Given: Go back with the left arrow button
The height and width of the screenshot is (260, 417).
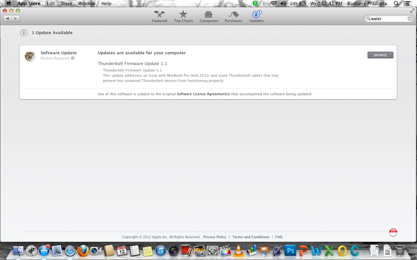Looking at the screenshot, I should tap(7, 19).
